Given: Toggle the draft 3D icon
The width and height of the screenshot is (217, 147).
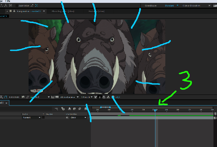Looking at the screenshot, I should (63, 109).
